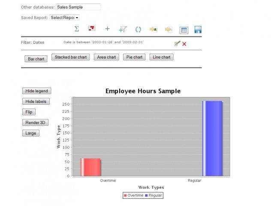Switch to Line chart

click(x=162, y=57)
